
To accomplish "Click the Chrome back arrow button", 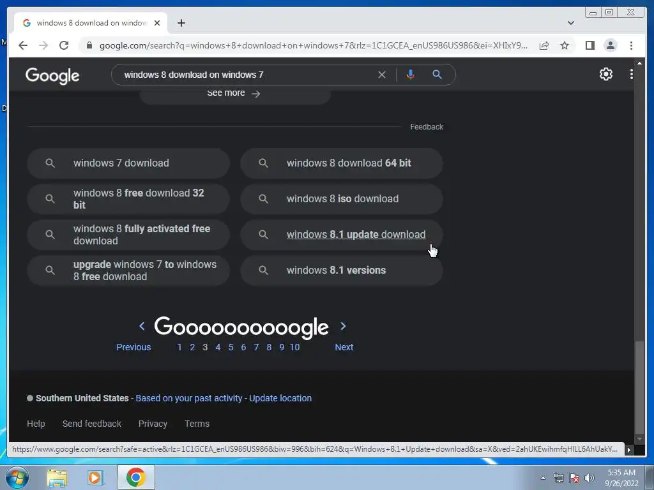I will click(23, 45).
